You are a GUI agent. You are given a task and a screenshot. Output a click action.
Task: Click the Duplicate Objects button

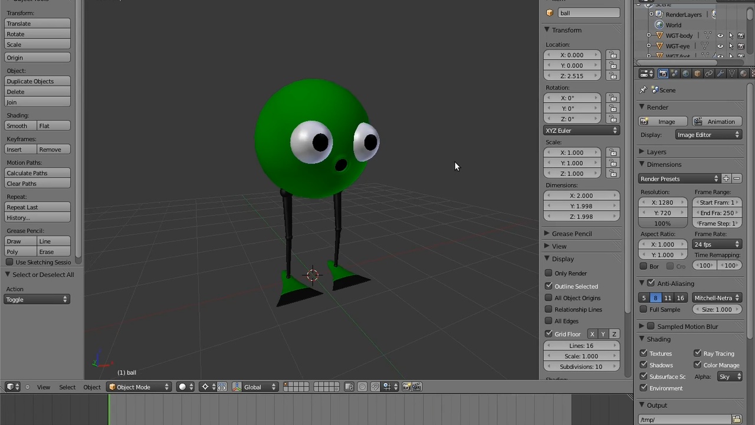pyautogui.click(x=37, y=81)
